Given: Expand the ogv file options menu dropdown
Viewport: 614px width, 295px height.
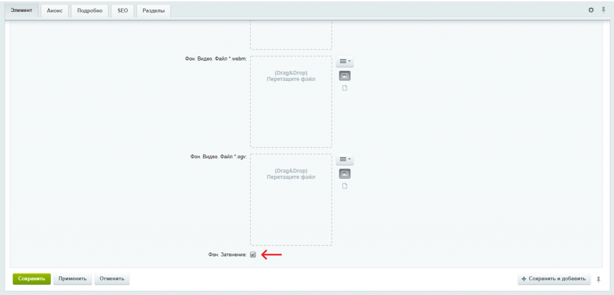Looking at the screenshot, I should click(x=345, y=159).
